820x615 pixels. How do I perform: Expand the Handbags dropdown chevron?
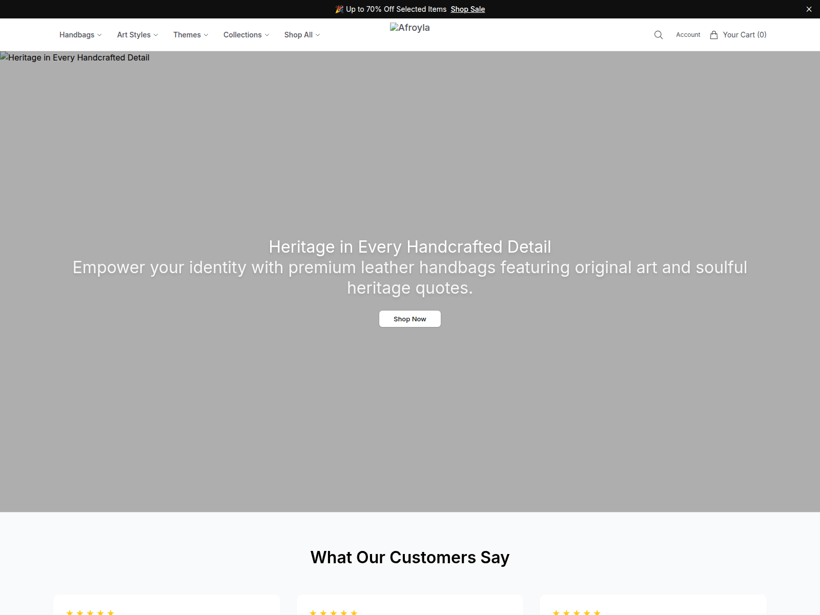coord(99,35)
